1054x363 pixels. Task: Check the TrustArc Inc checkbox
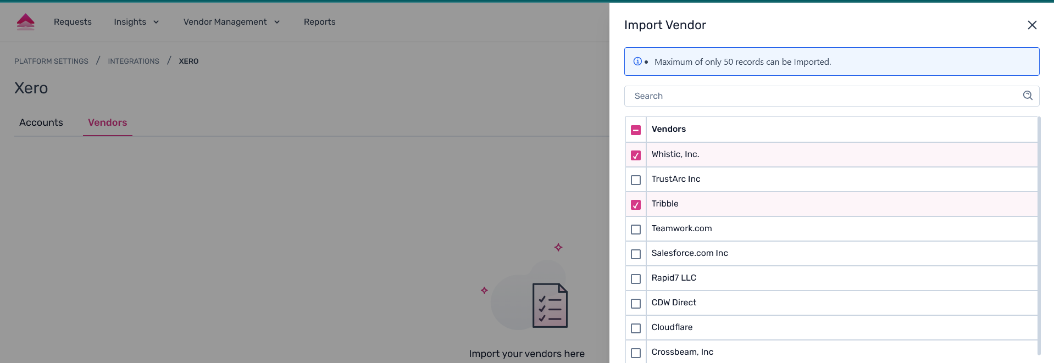point(636,180)
